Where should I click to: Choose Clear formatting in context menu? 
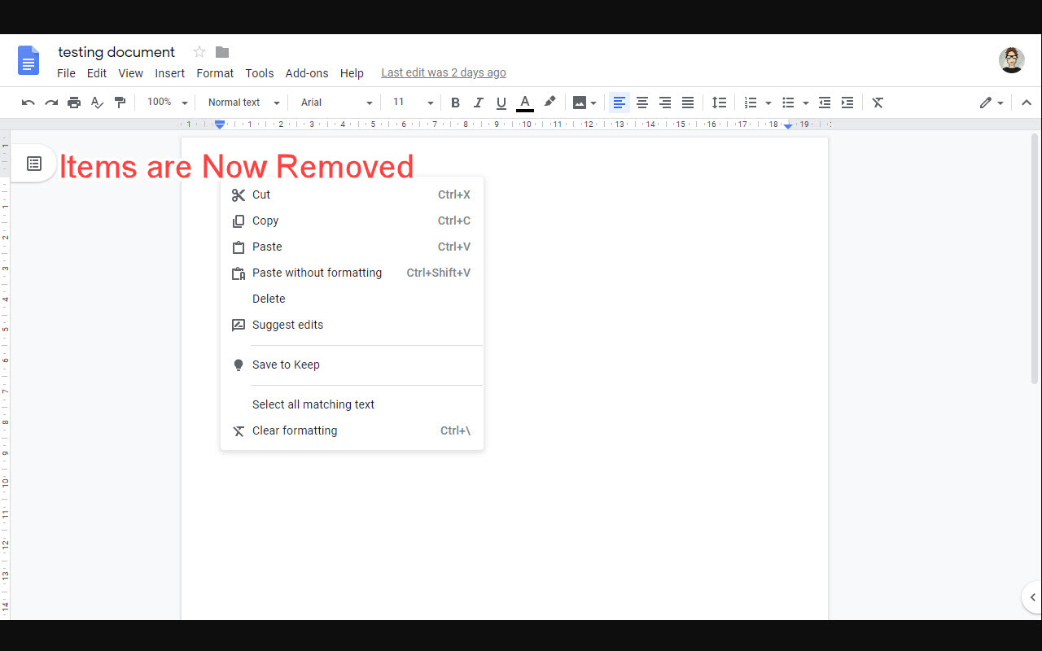click(352, 430)
